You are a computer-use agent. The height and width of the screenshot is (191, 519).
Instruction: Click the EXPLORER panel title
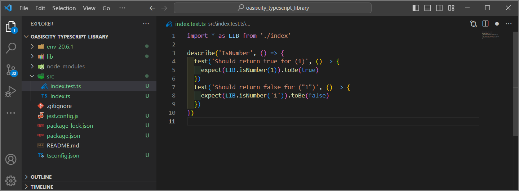[42, 24]
